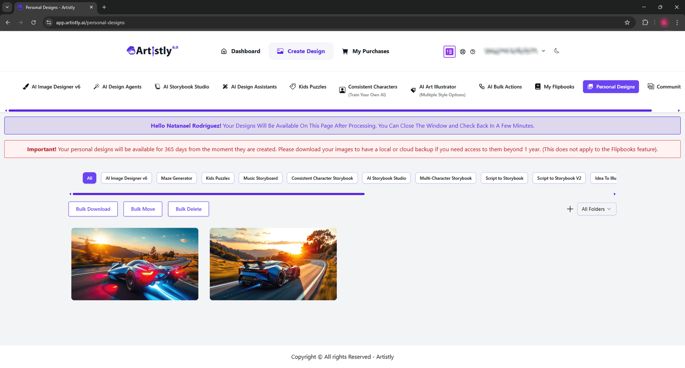This screenshot has width=685, height=368.
Task: Click the plus icon to add folder
Action: pyautogui.click(x=570, y=209)
